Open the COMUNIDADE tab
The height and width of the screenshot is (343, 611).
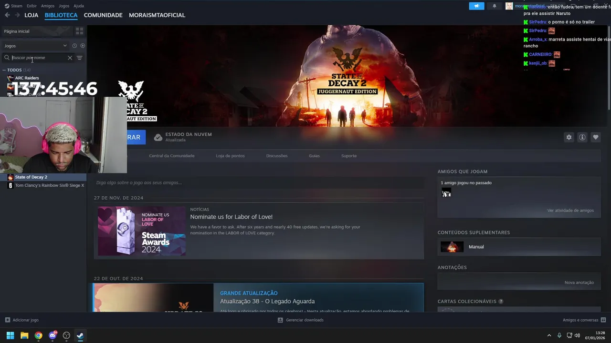point(103,15)
